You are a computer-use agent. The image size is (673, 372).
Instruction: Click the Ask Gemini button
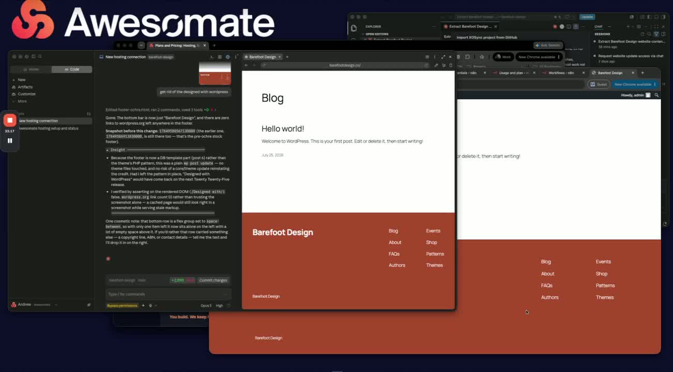click(548, 45)
